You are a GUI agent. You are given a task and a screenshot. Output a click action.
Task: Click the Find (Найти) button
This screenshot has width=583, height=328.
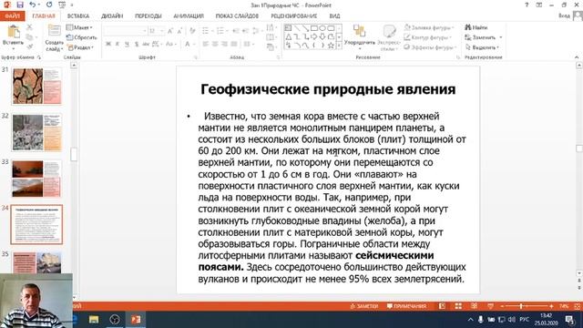pyautogui.click(x=476, y=27)
